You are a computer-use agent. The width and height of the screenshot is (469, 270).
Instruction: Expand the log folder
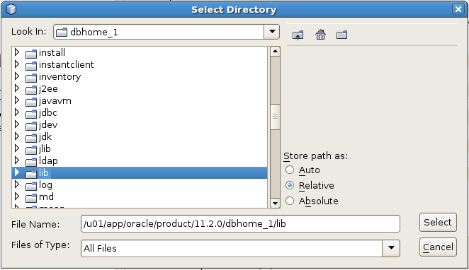[x=17, y=184]
